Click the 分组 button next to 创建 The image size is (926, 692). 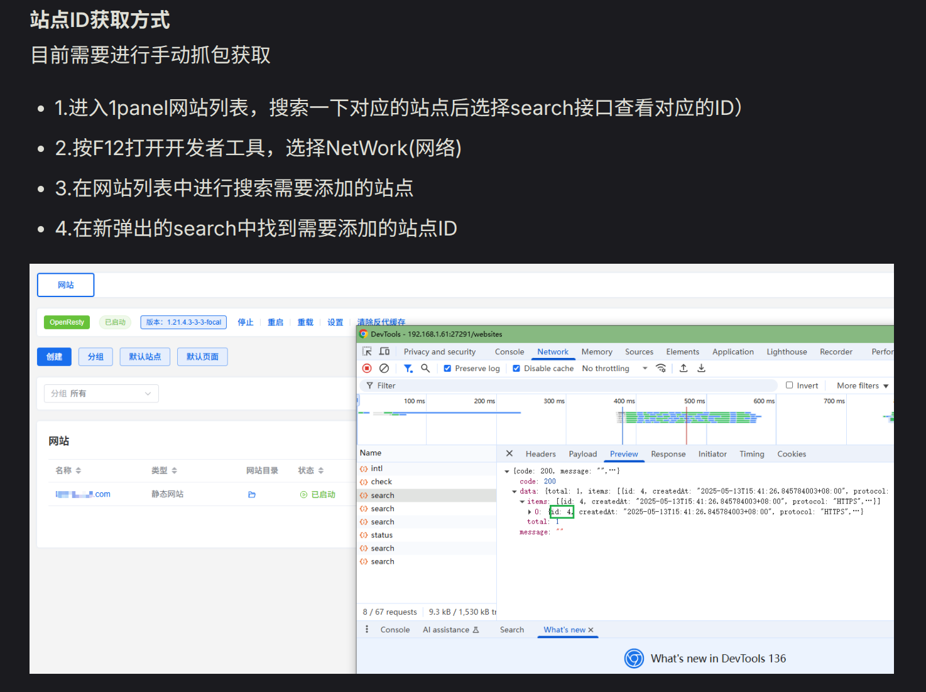95,357
